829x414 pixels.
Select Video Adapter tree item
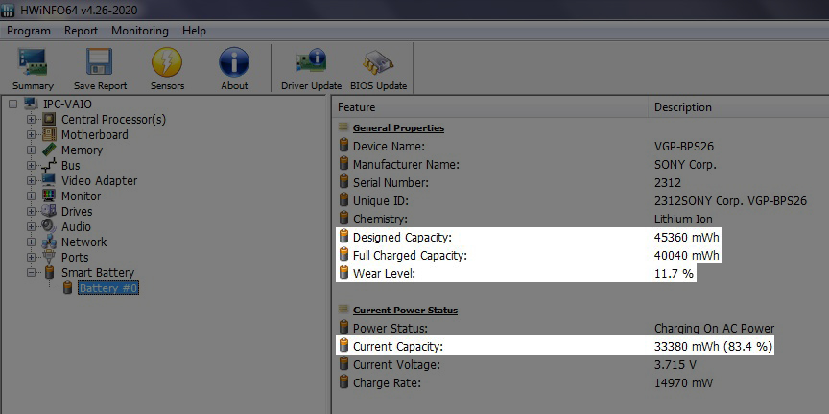(99, 180)
